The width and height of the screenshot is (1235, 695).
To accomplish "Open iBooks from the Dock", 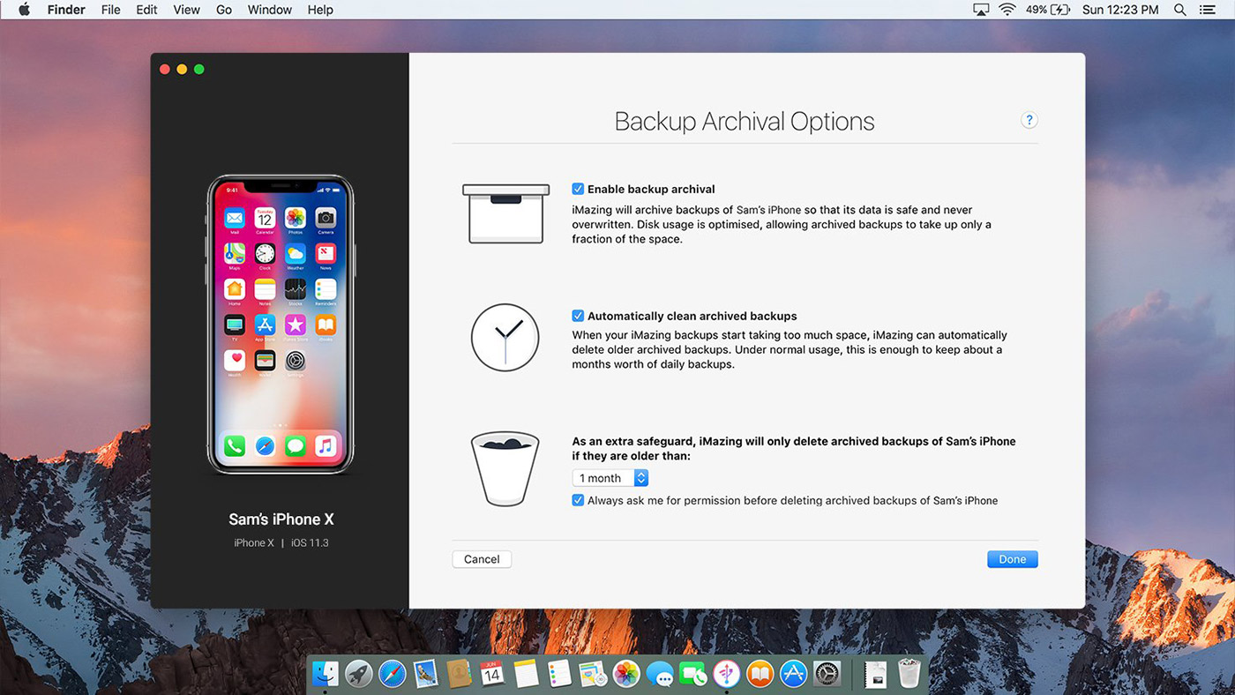I will [760, 675].
